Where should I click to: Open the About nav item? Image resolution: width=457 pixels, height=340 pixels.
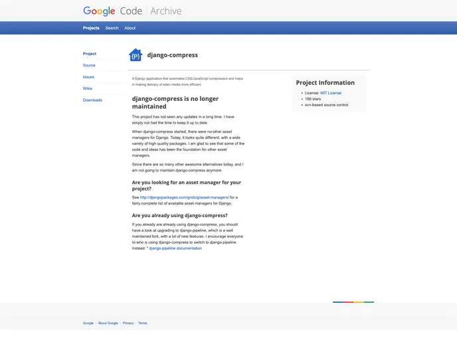(130, 28)
